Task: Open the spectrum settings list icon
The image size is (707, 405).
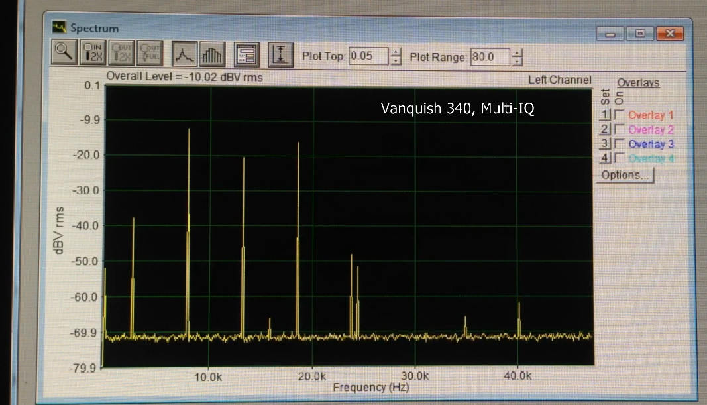Action: (x=246, y=55)
